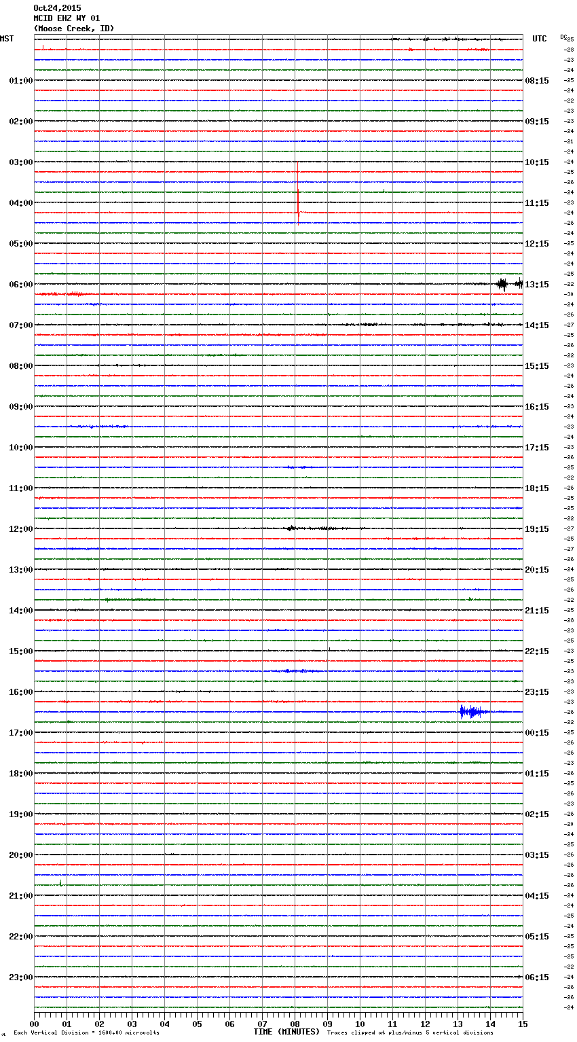The image size is (577, 1042).
Task: Click the '00:15' UTC time label
Action: coord(537,733)
